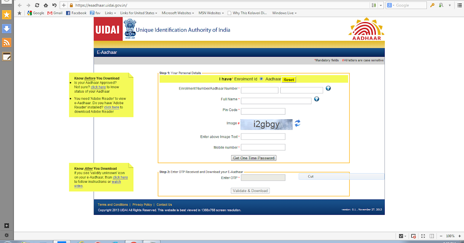Image resolution: width=464 pixels, height=243 pixels.
Task: Click the Pin Code input field
Action: [263, 111]
